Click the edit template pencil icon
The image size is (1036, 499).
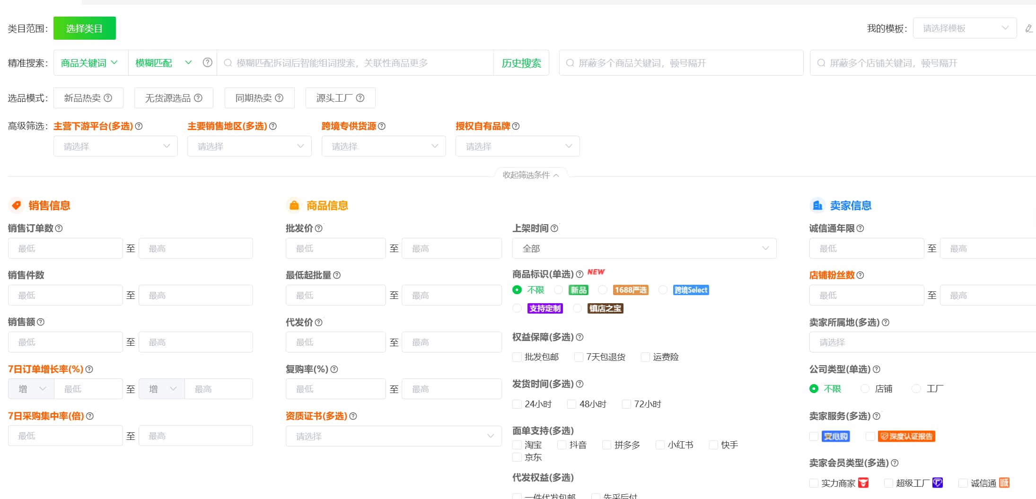coord(1029,28)
